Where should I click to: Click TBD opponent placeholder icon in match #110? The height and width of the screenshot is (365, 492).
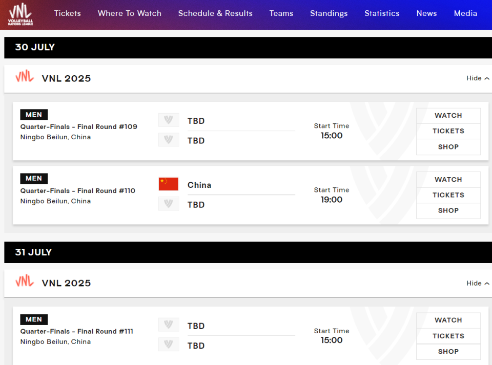click(169, 204)
